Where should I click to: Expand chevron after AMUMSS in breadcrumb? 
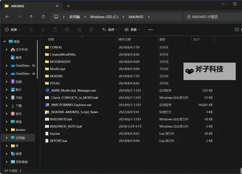[x=149, y=17]
